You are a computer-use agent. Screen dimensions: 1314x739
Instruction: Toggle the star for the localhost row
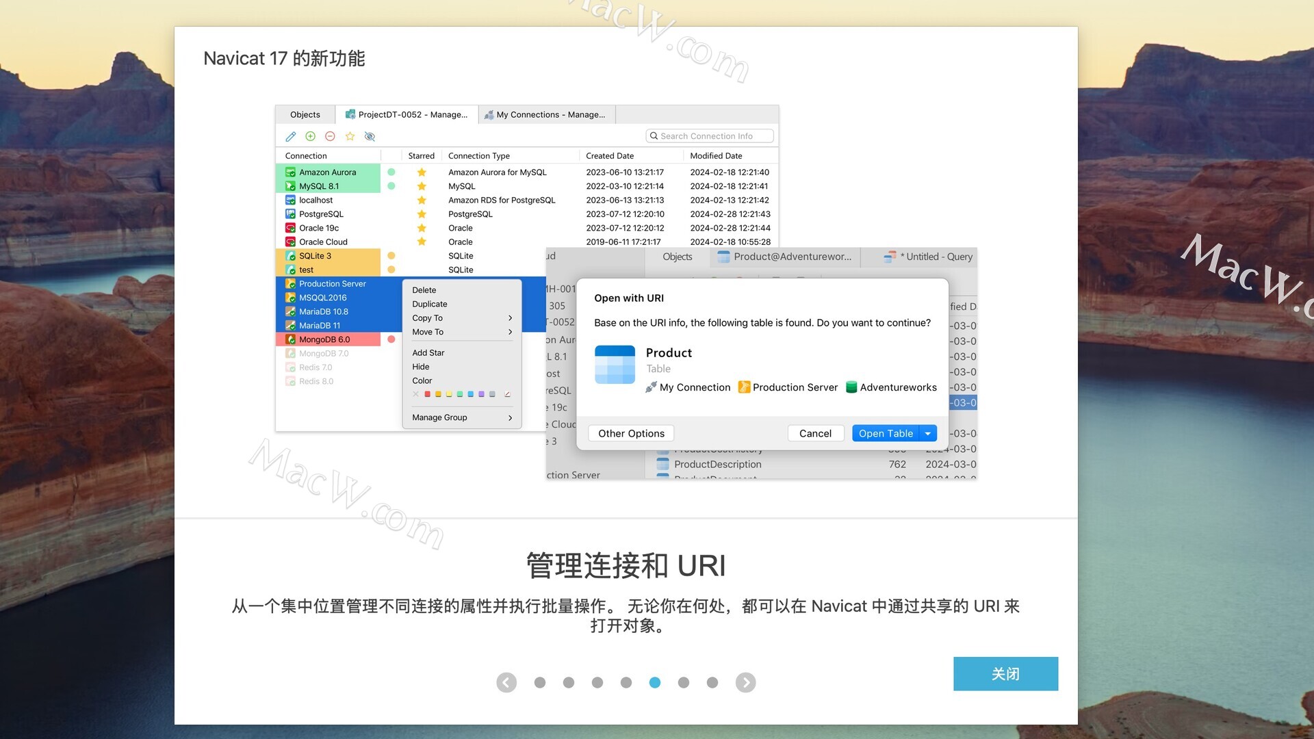pos(422,200)
